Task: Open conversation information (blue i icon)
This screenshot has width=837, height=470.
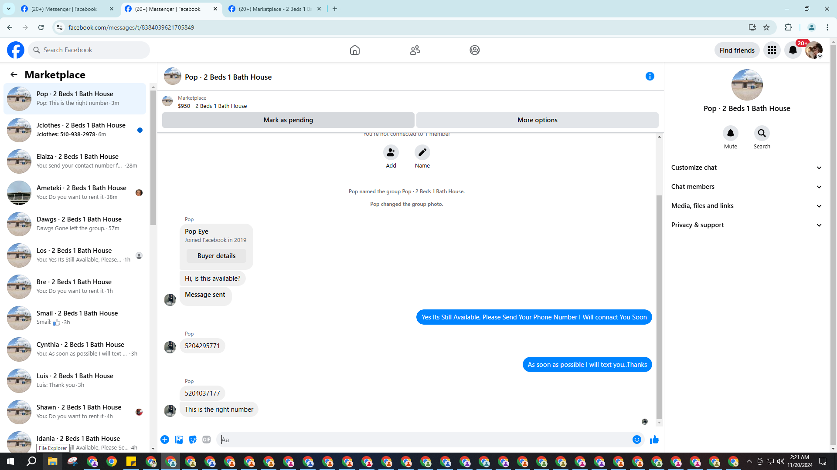Action: coord(650,76)
